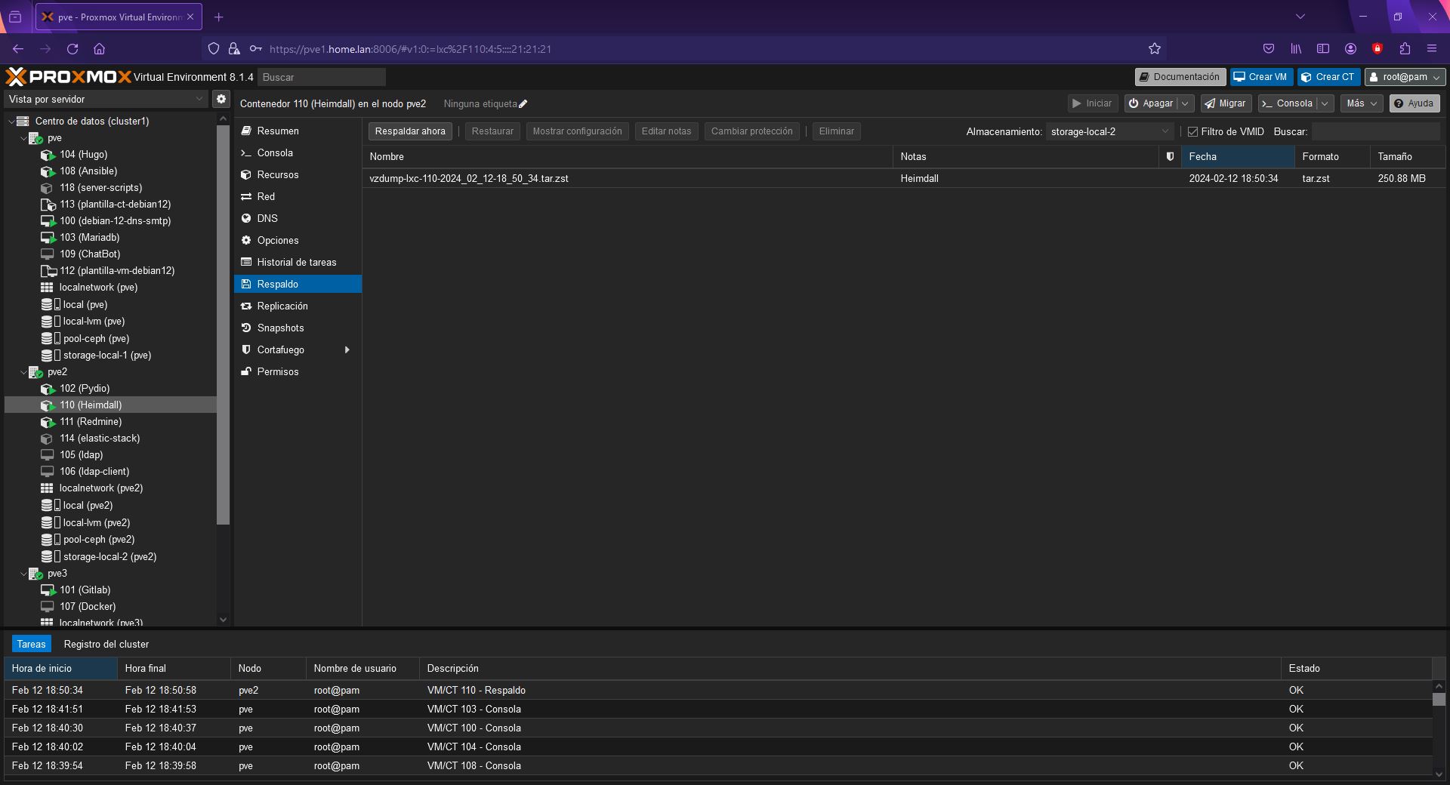Open Firefox account icon
This screenshot has height=785, width=1450.
click(x=1350, y=49)
